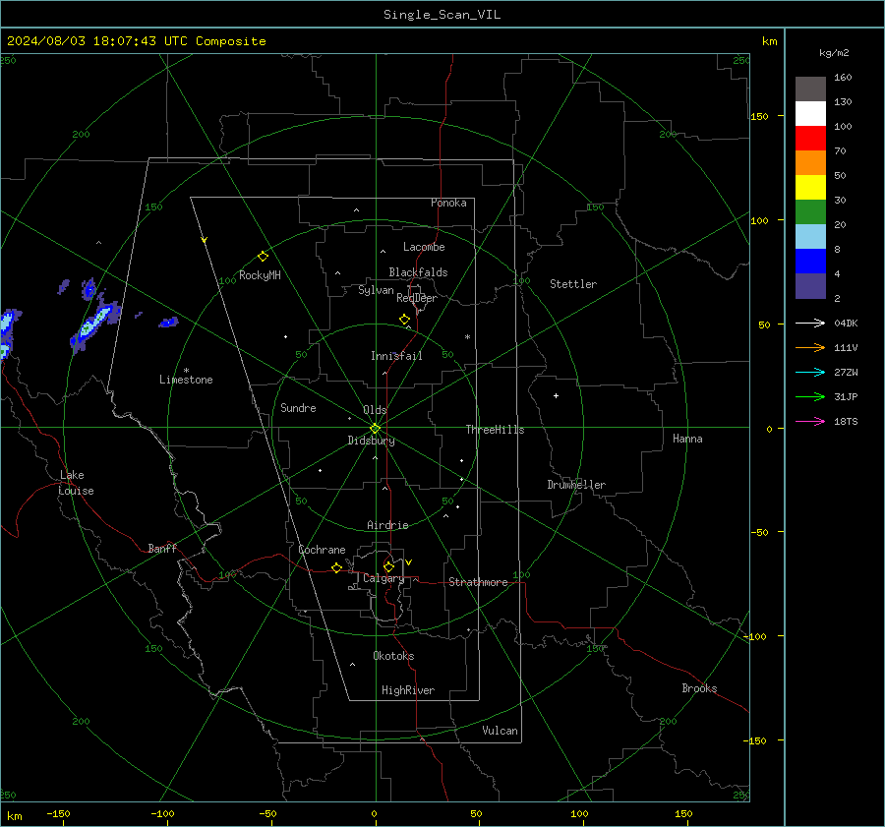Image resolution: width=885 pixels, height=827 pixels.
Task: Select the RedDeer map label
Action: (417, 298)
